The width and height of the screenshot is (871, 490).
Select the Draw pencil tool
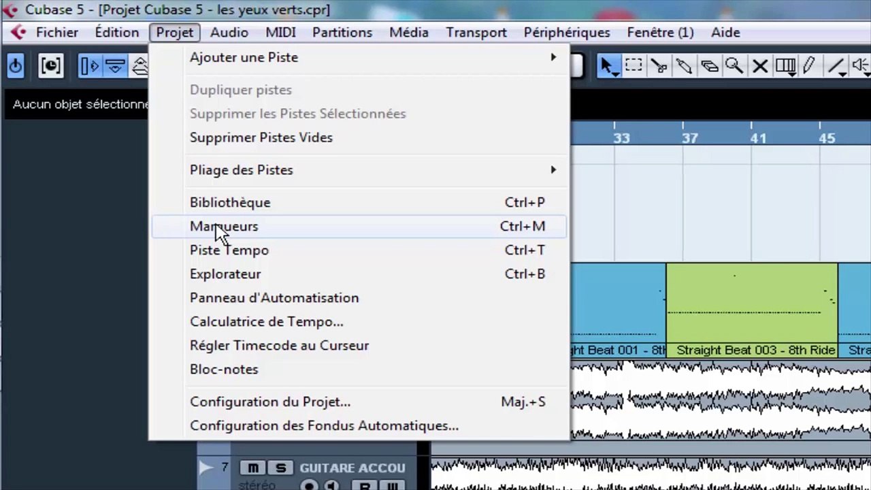(810, 66)
